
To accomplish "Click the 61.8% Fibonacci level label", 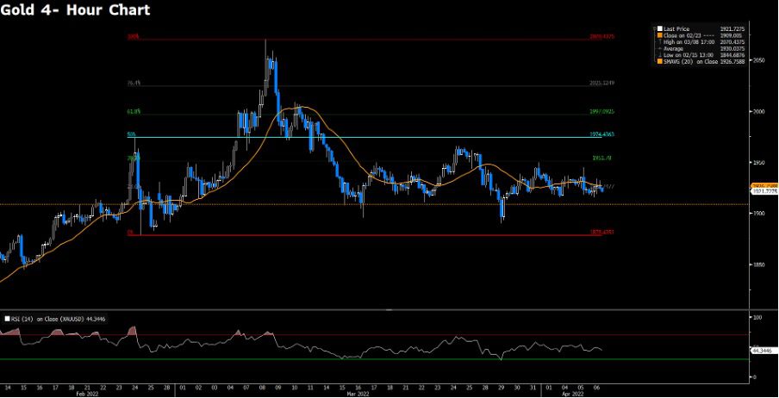I will click(x=134, y=112).
